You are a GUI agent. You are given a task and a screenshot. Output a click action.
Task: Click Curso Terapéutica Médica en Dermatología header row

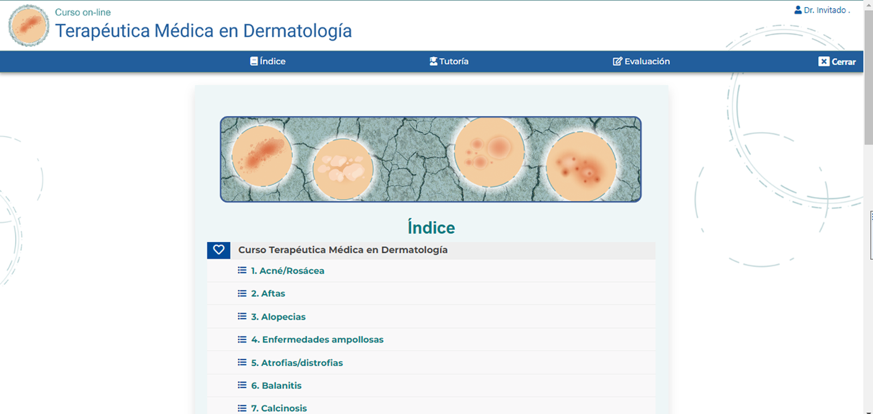point(431,250)
